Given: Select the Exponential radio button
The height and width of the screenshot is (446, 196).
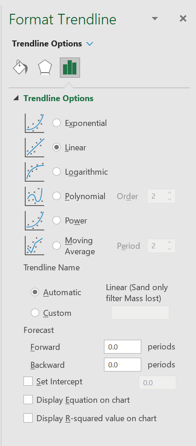Looking at the screenshot, I should coord(57,123).
